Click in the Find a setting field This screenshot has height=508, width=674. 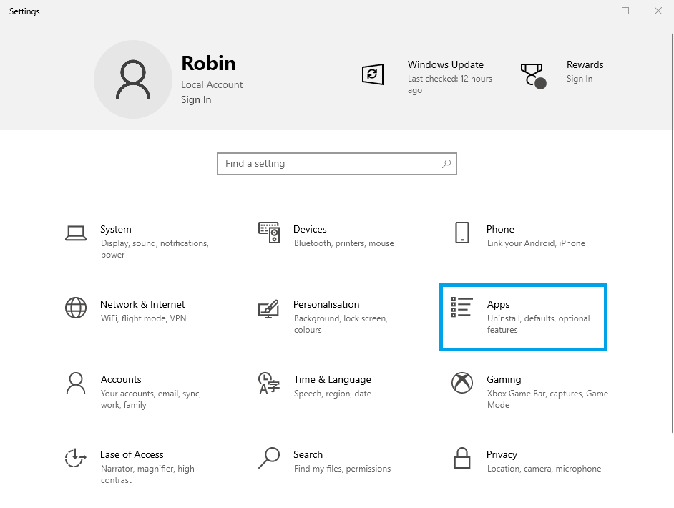click(x=336, y=164)
